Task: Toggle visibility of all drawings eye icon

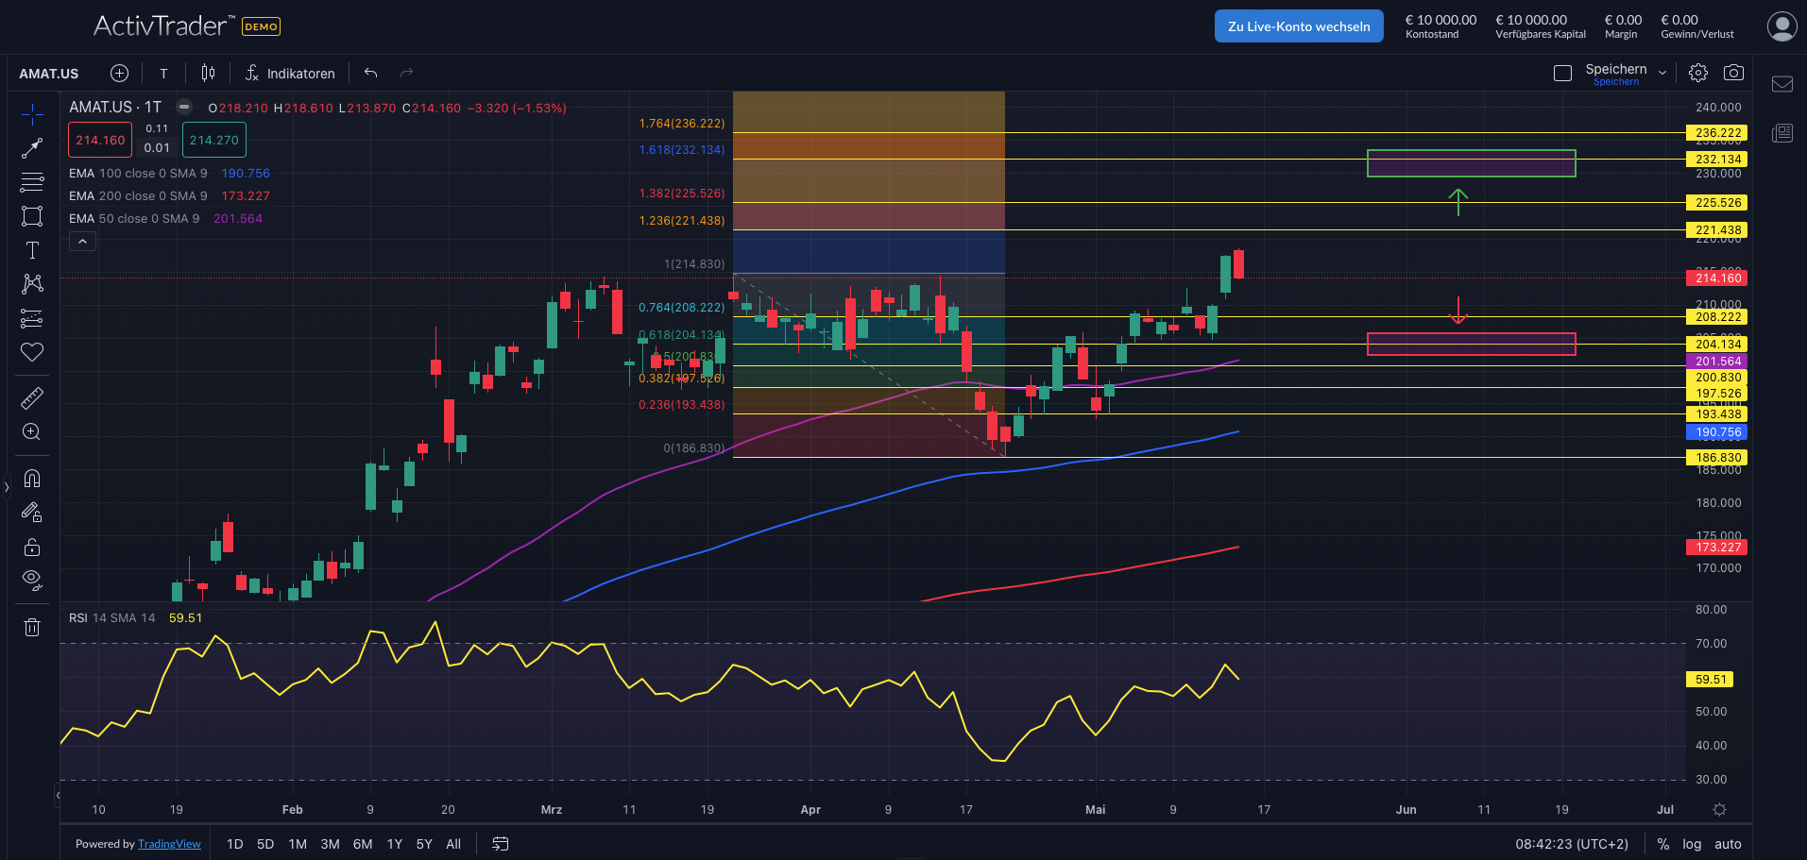Action: pyautogui.click(x=32, y=580)
